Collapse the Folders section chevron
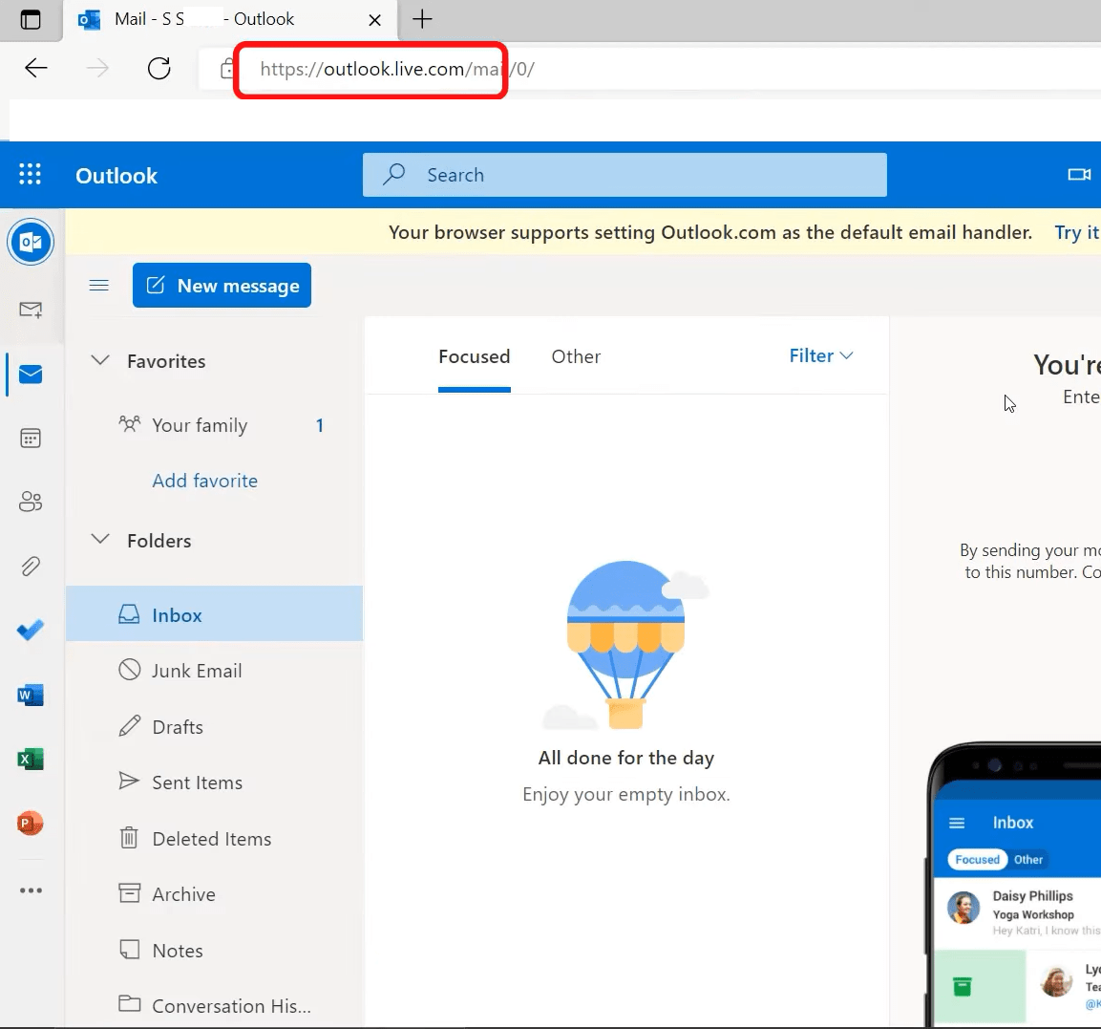1101x1029 pixels. pyautogui.click(x=100, y=540)
